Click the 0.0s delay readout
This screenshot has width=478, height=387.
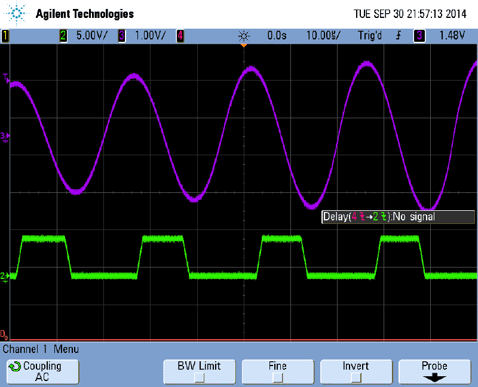tap(277, 36)
